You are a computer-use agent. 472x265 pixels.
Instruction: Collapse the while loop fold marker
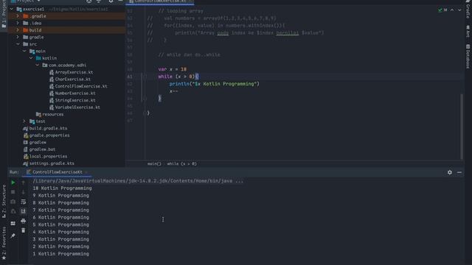[x=145, y=77]
